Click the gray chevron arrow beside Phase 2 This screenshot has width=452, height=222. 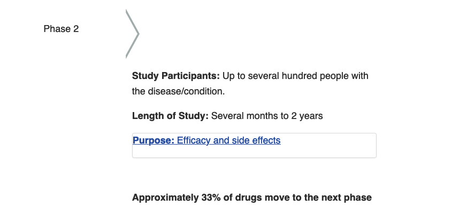point(133,34)
